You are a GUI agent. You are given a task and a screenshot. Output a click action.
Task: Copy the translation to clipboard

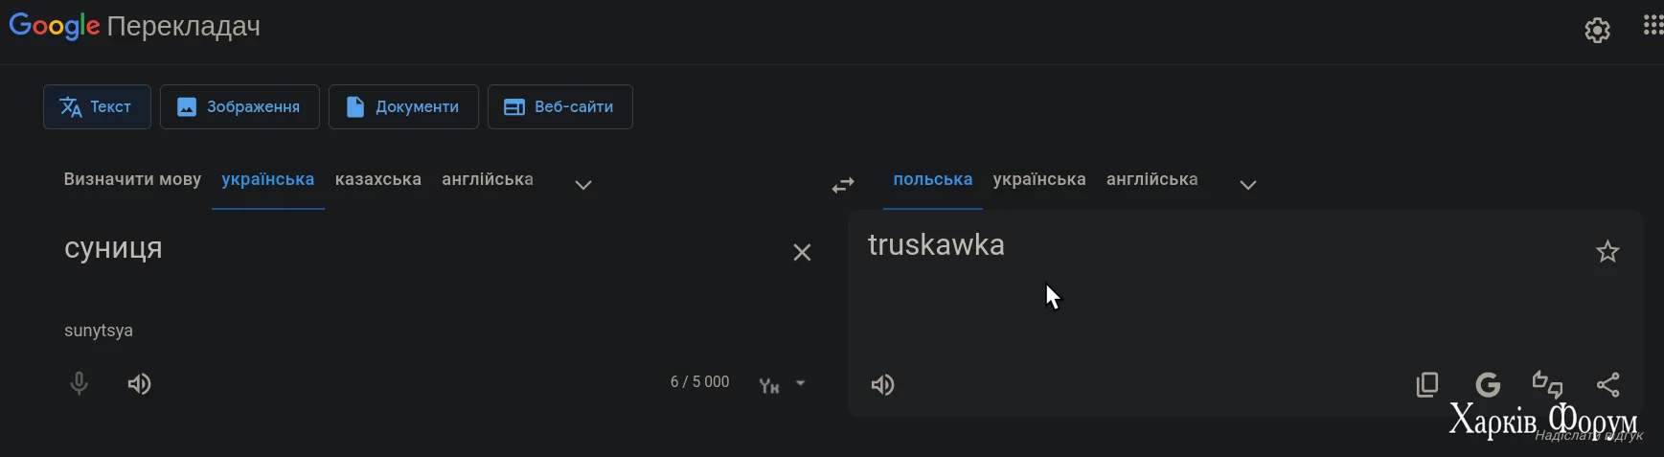(x=1427, y=385)
